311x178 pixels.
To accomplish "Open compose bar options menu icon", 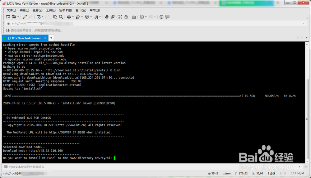I will (306, 167).
